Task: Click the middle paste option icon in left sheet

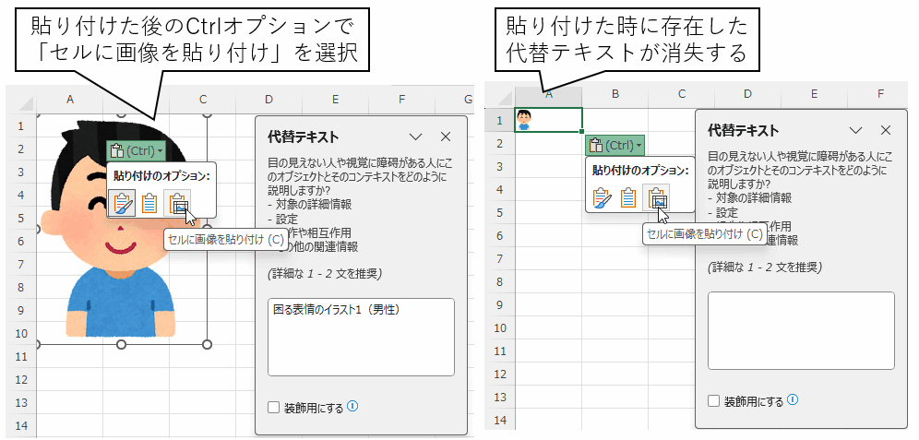Action: [150, 203]
